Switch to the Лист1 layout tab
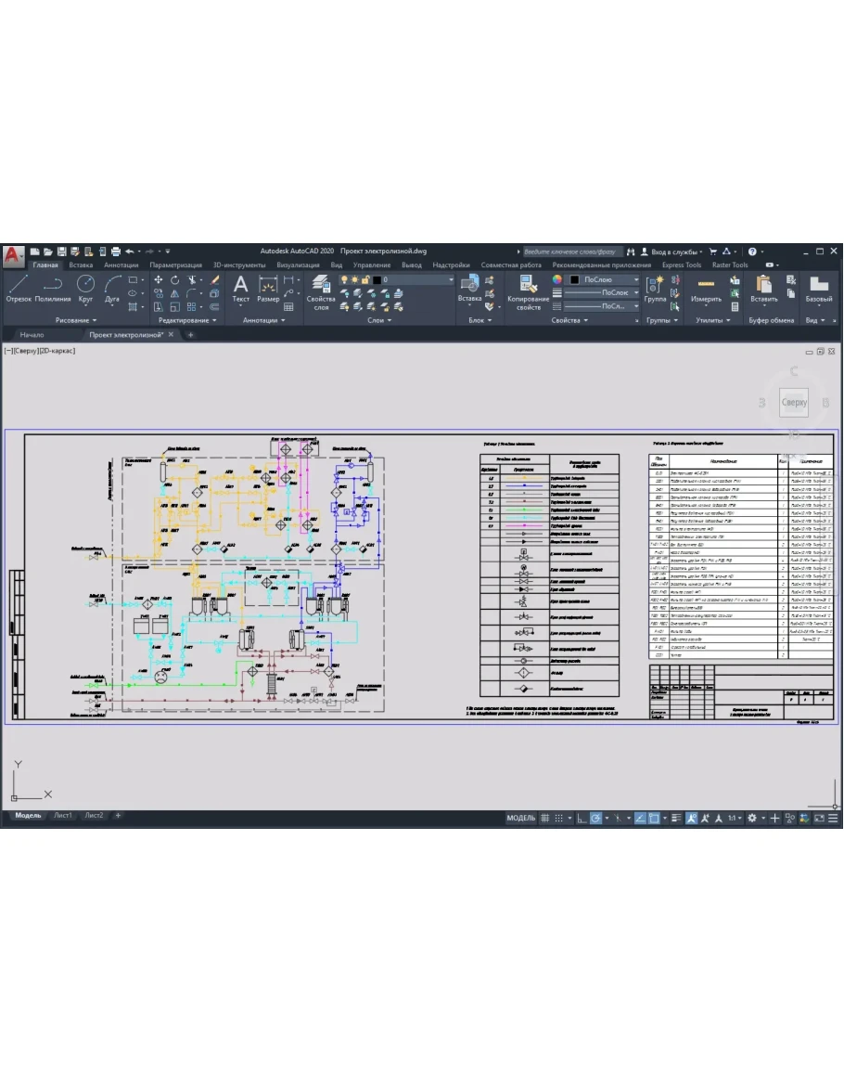This screenshot has width=844, height=1072. coord(62,816)
